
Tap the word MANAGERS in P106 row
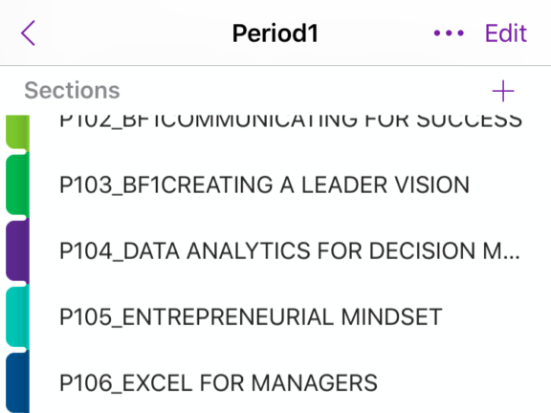point(315,382)
